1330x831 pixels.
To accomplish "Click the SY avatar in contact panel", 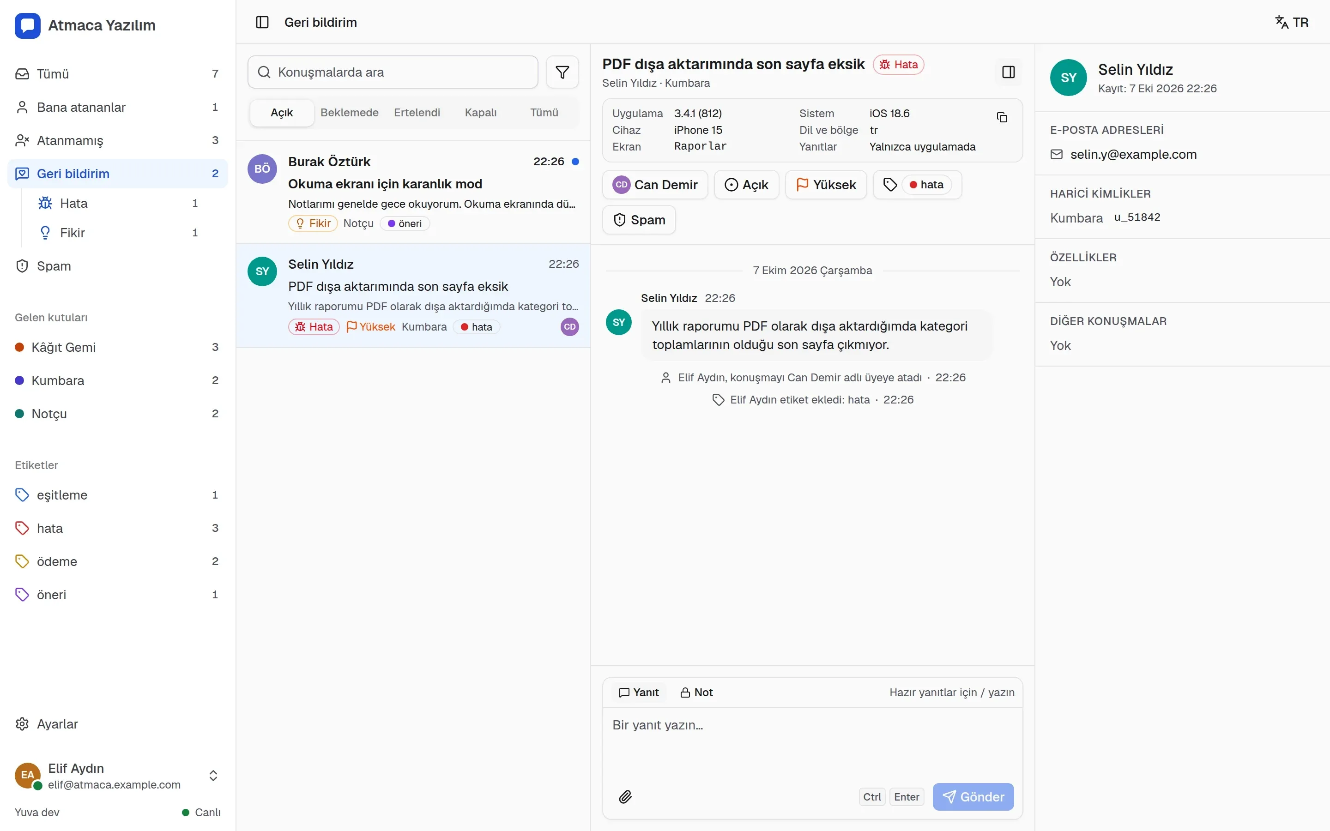I will point(1069,78).
